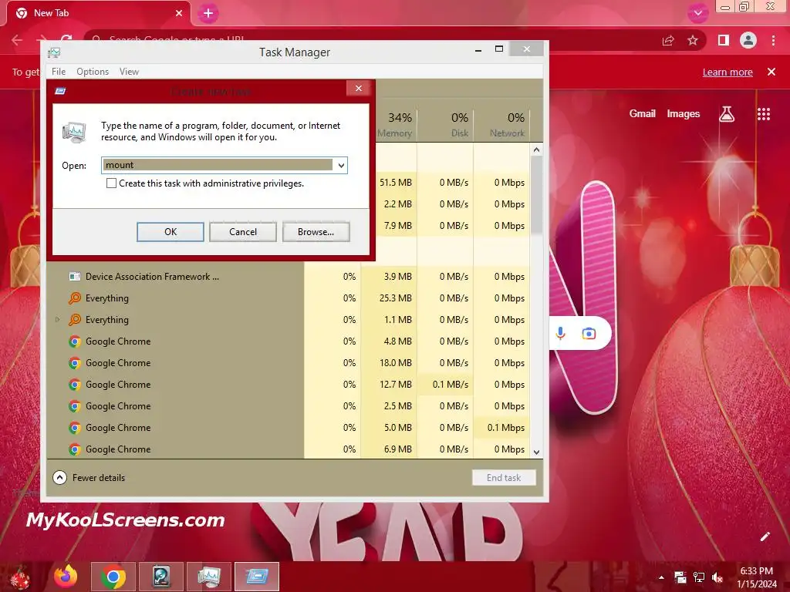This screenshot has width=790, height=592.
Task: Switch to Chrome on the taskbar
Action: click(113, 577)
